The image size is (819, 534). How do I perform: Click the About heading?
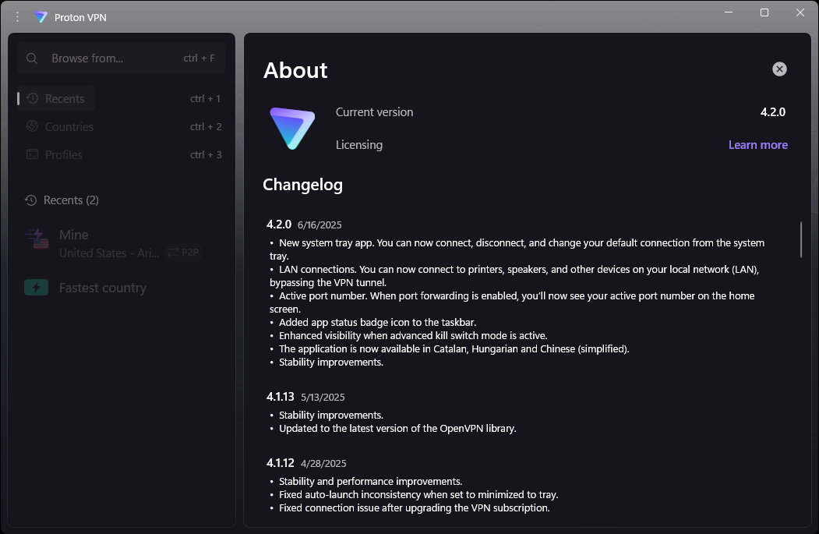click(295, 70)
